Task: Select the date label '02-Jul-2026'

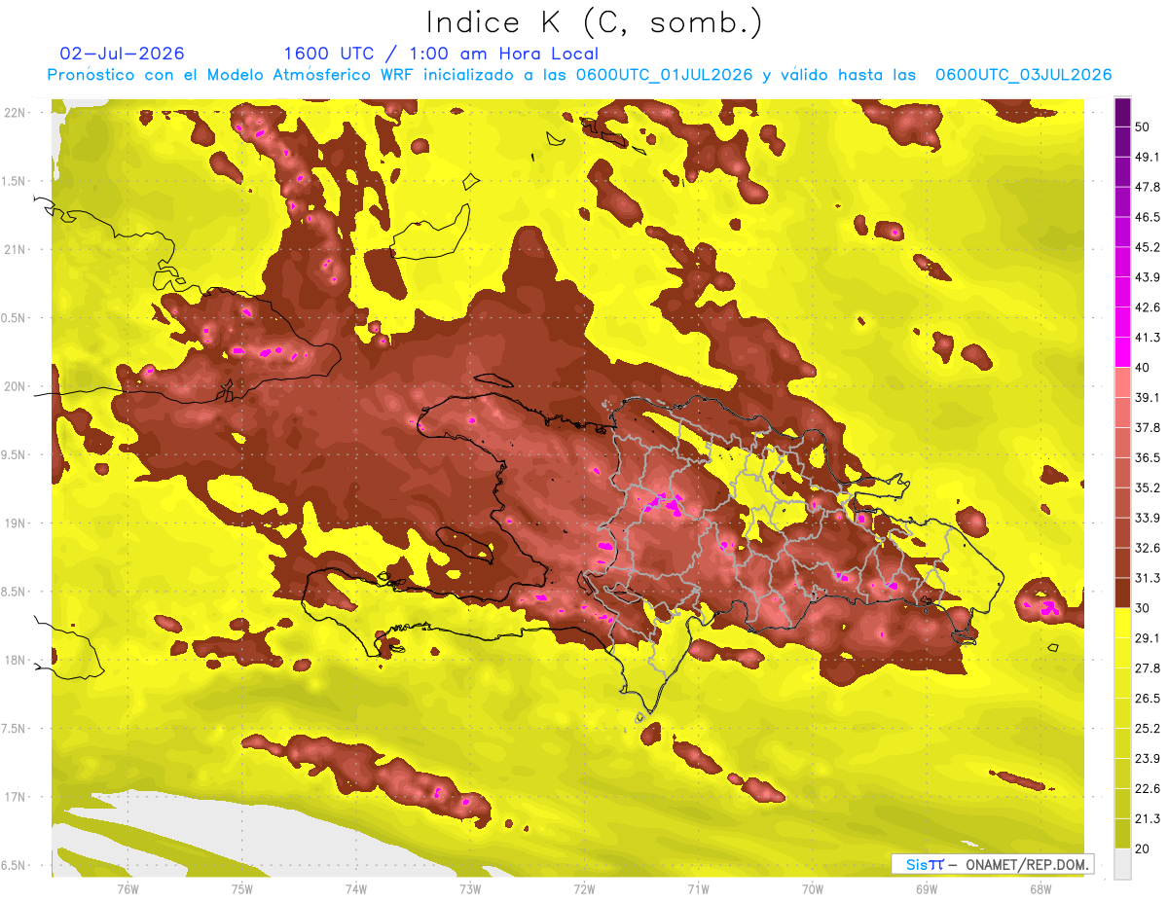Action: click(122, 54)
